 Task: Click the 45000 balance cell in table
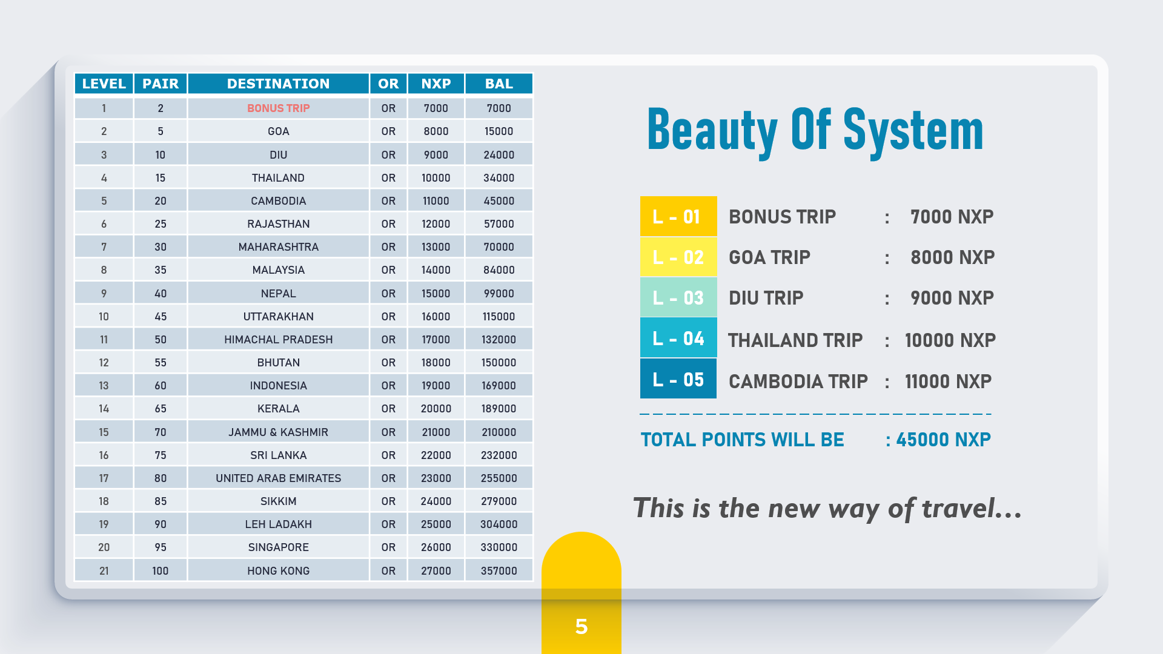(x=499, y=201)
